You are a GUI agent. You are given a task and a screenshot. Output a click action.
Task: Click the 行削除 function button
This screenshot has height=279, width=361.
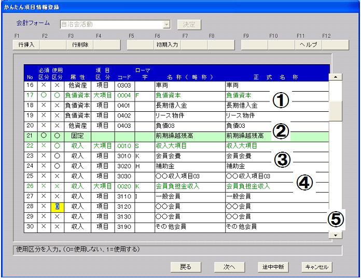coord(80,45)
